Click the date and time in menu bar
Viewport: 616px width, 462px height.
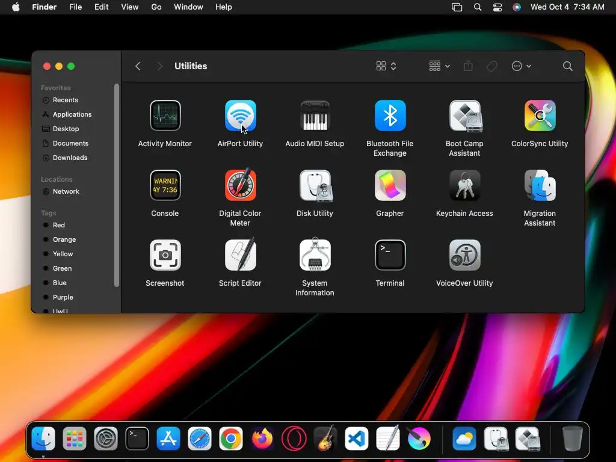click(567, 7)
